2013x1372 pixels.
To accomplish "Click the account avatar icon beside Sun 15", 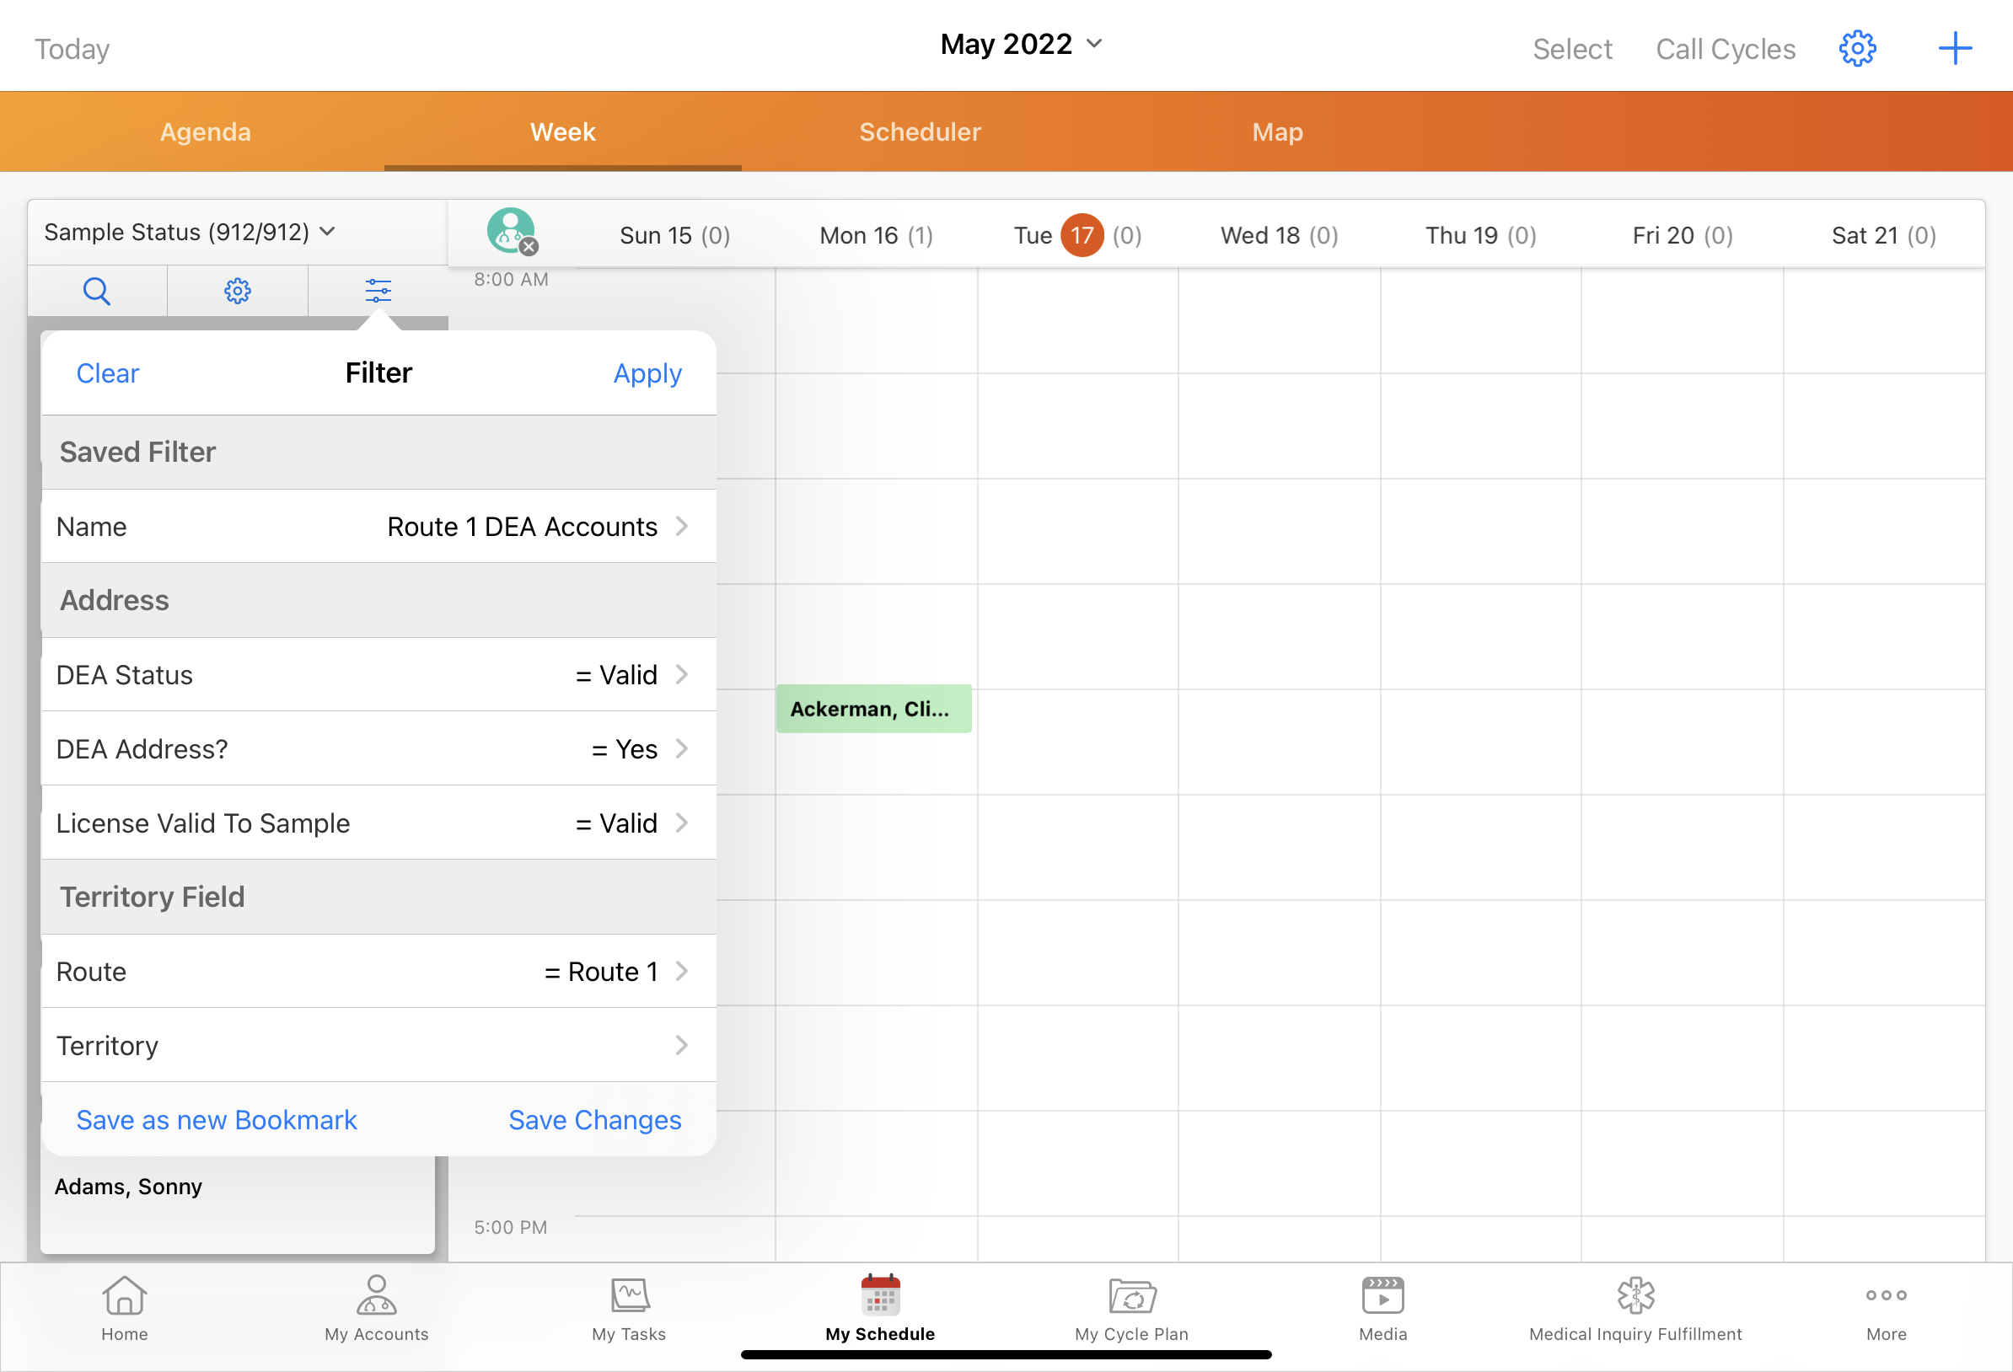I will 511,231.
